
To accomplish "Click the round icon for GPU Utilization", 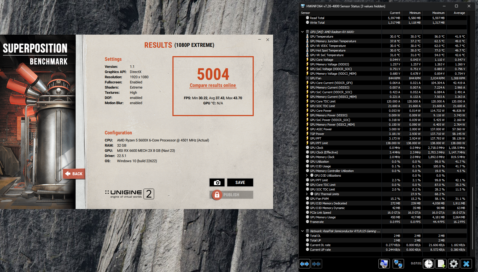I will 307,162.
